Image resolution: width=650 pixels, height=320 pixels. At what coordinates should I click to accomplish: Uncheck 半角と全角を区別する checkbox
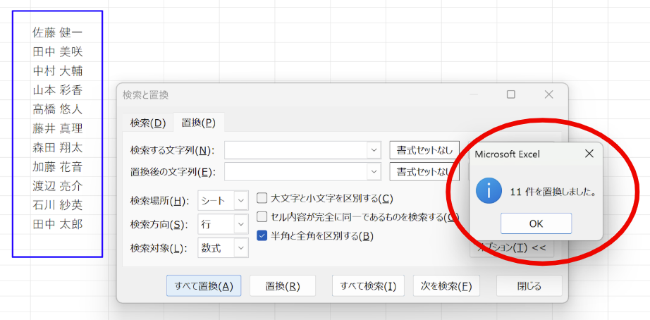pyautogui.click(x=262, y=236)
